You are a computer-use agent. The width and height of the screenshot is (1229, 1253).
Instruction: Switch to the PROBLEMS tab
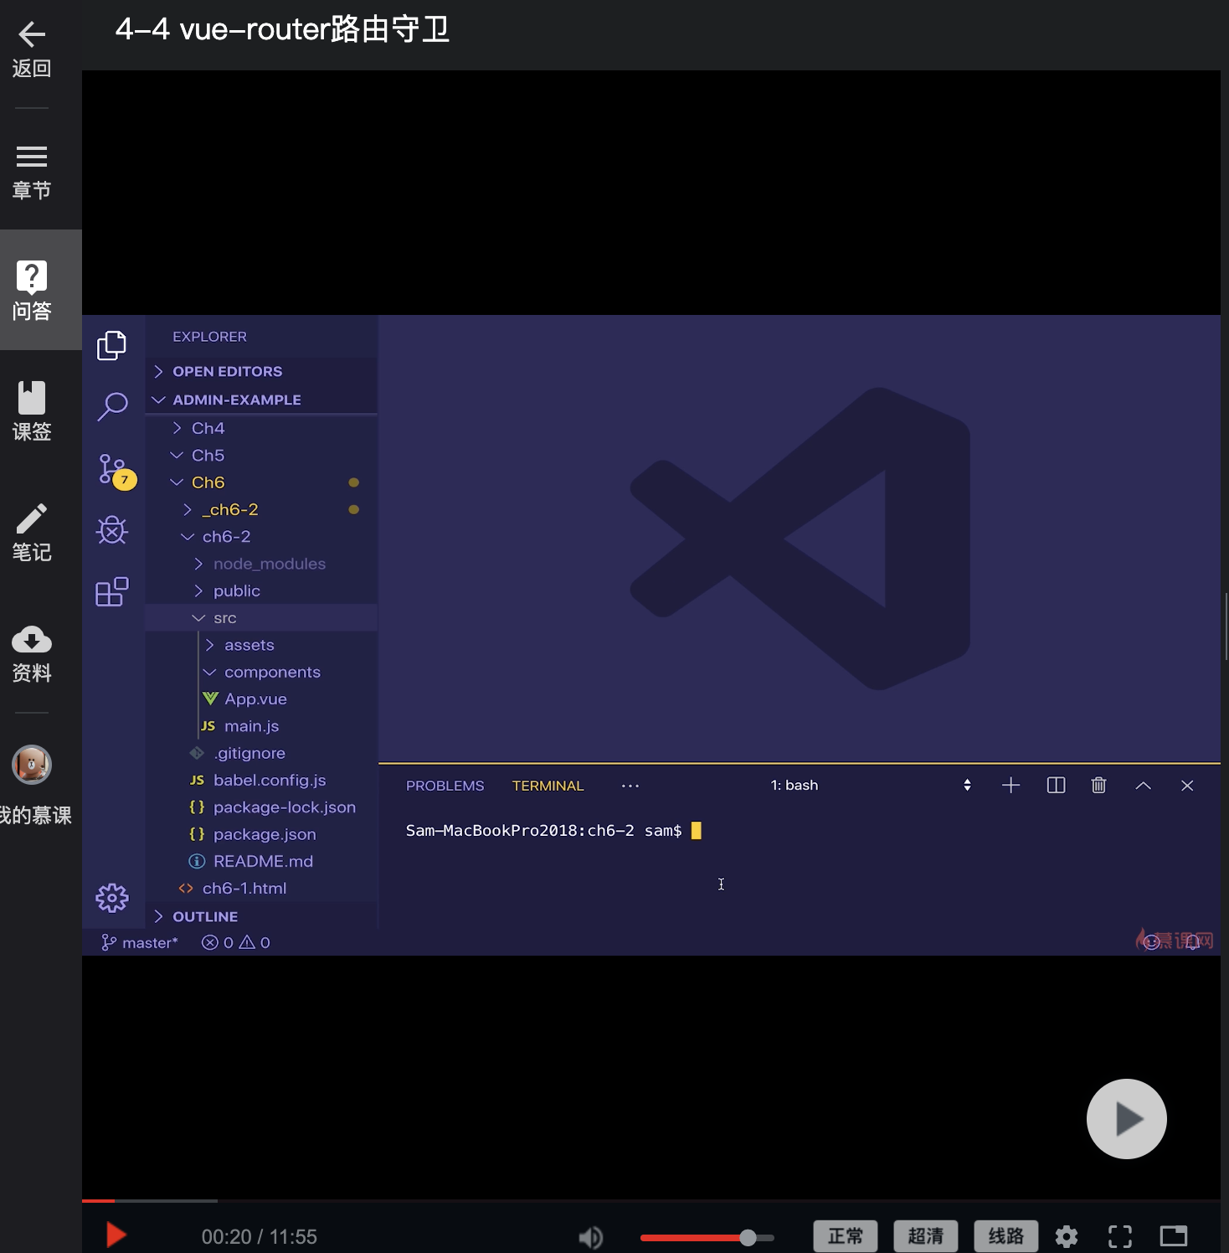[x=445, y=786]
